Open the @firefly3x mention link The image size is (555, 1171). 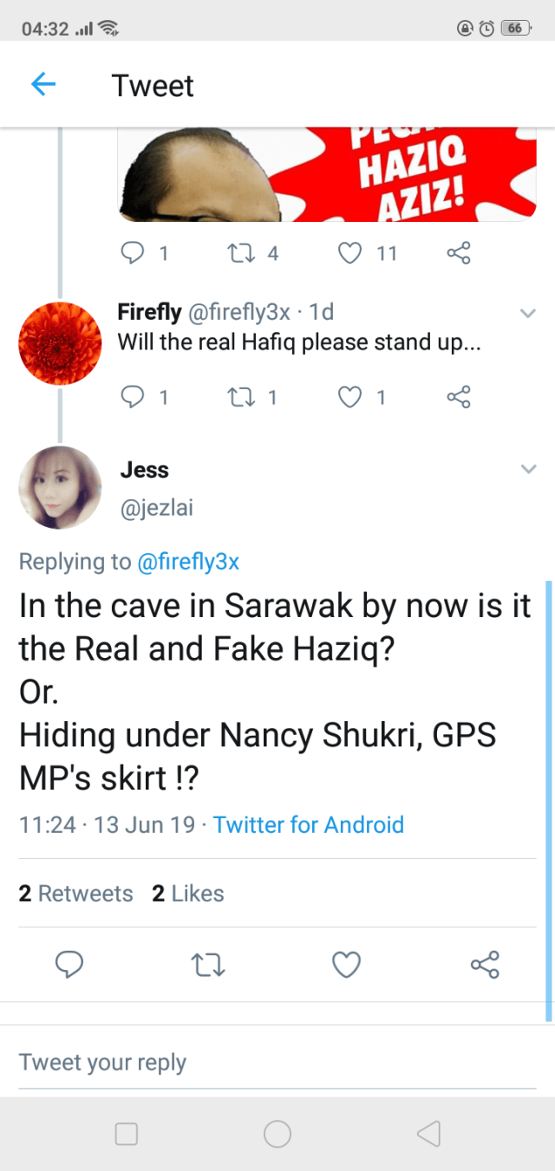point(188,562)
